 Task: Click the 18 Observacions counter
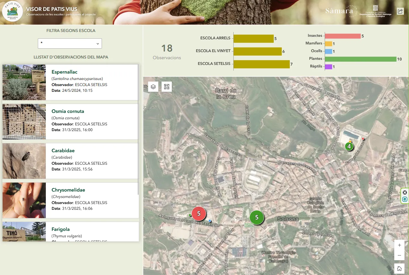167,51
